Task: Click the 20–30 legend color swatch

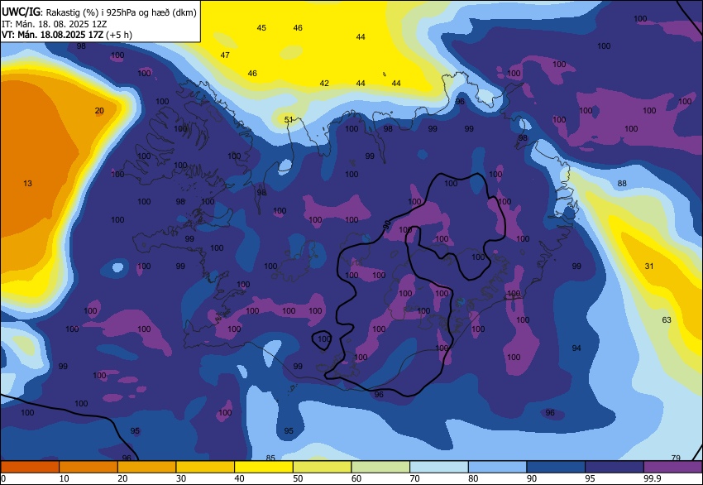Action: (146, 467)
